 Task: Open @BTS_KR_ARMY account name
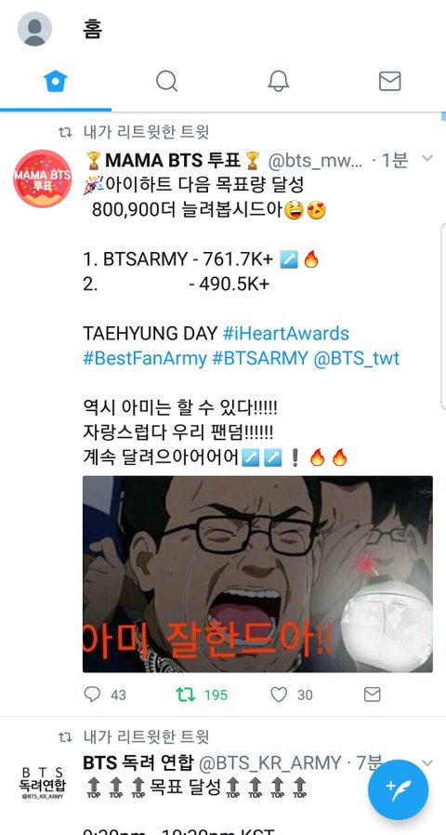pyautogui.click(x=269, y=763)
